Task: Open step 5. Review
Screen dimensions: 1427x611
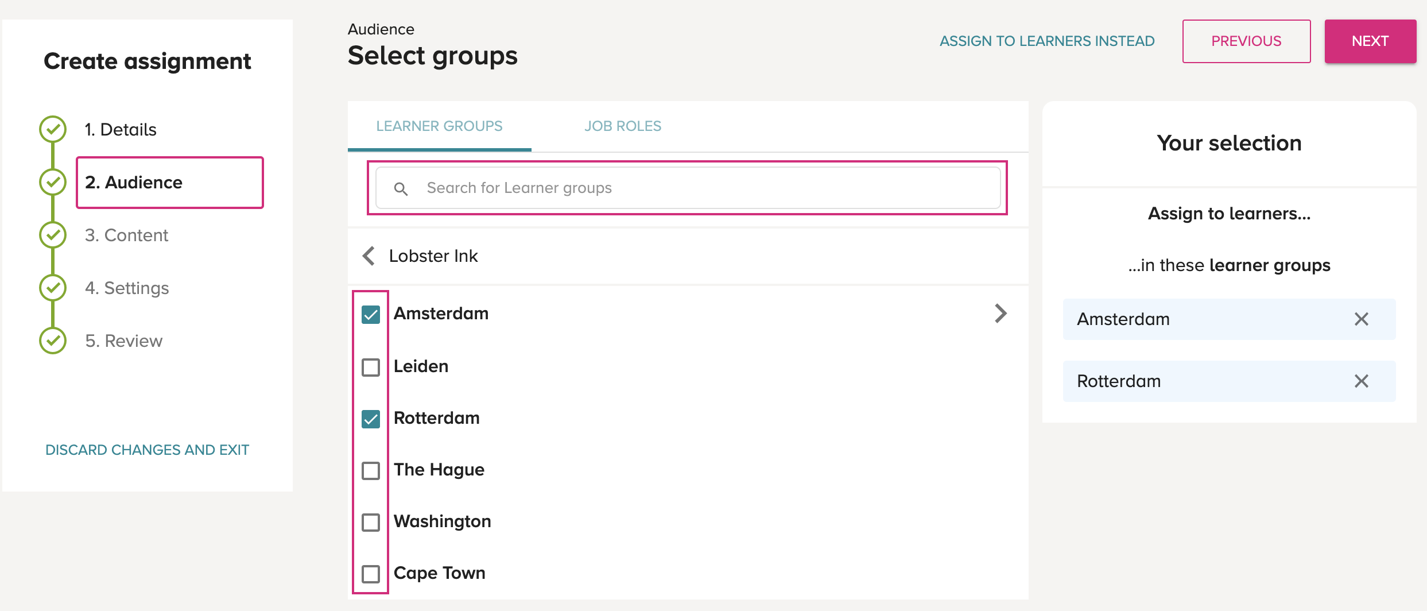Action: click(124, 341)
